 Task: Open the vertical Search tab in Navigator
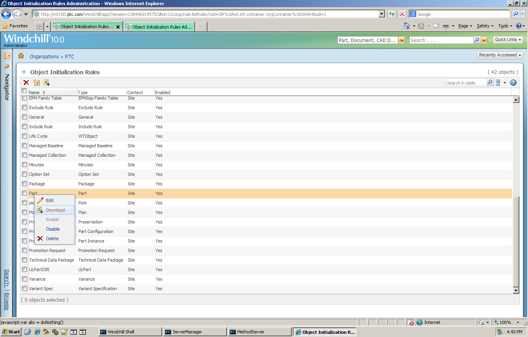click(7, 278)
